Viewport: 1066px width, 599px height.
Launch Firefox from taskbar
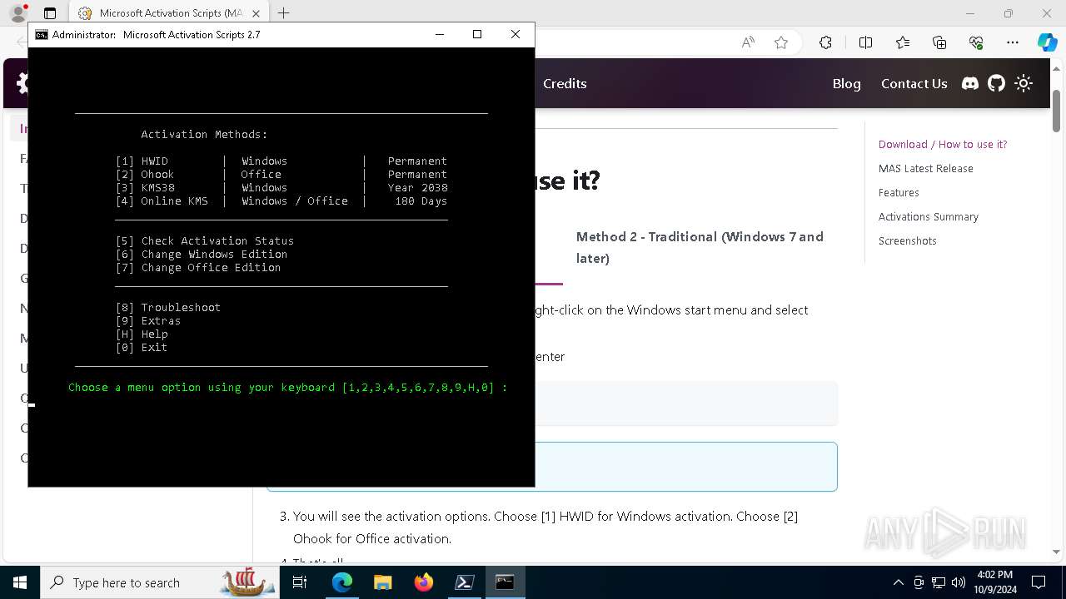coord(423,582)
